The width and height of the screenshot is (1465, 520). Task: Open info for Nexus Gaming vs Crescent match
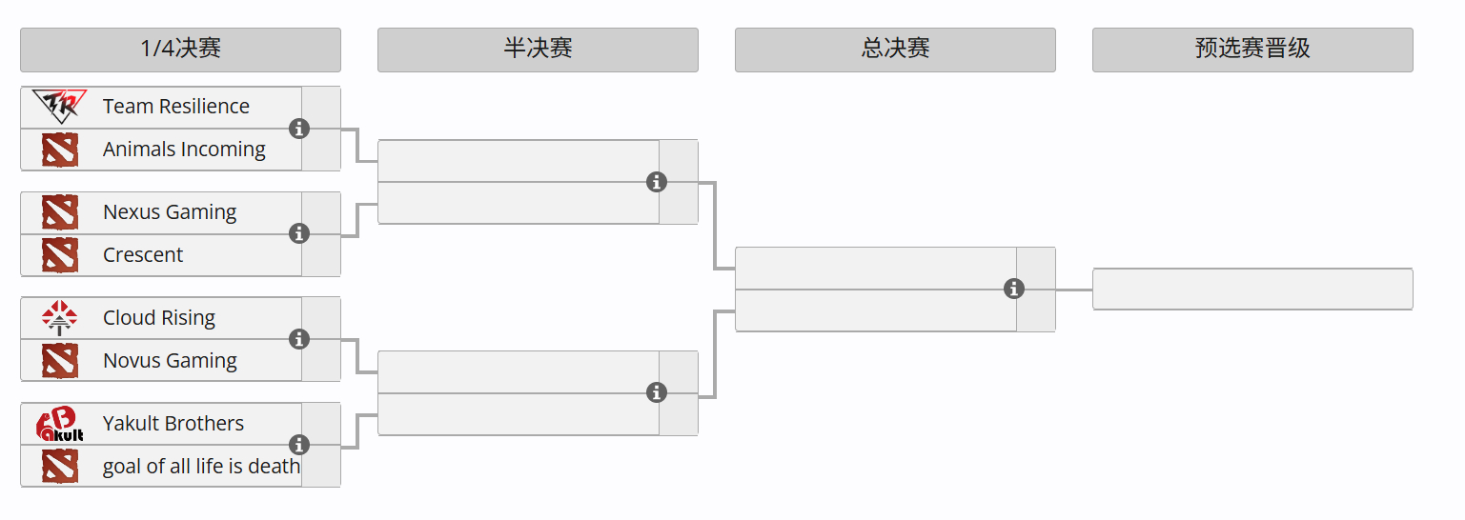pyautogui.click(x=299, y=234)
